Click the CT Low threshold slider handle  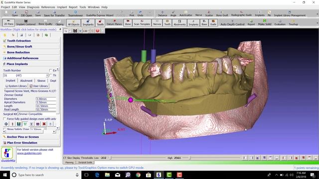click(x=111, y=158)
